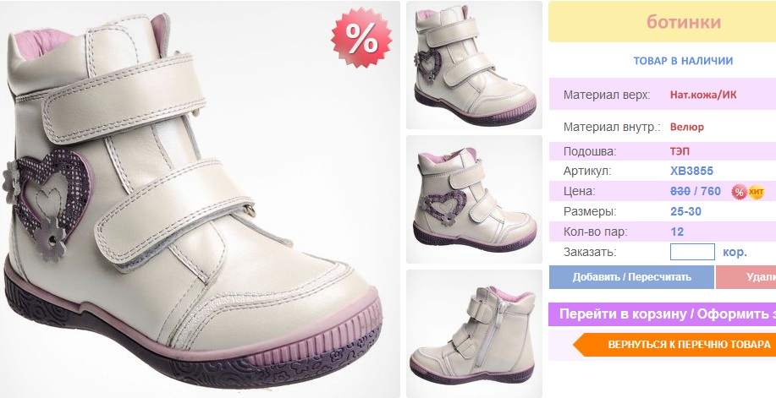Click the article number XB3855

pyautogui.click(x=691, y=171)
